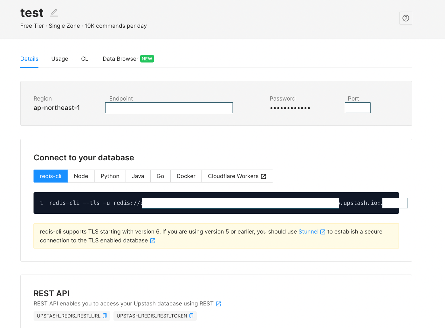Copy the UPSTASH_REDIS_REST_TOKEN value

191,316
